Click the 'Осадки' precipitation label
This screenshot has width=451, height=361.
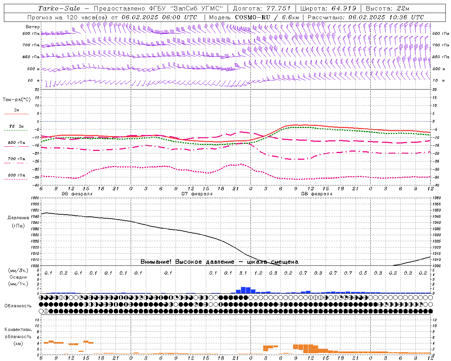pos(18,277)
